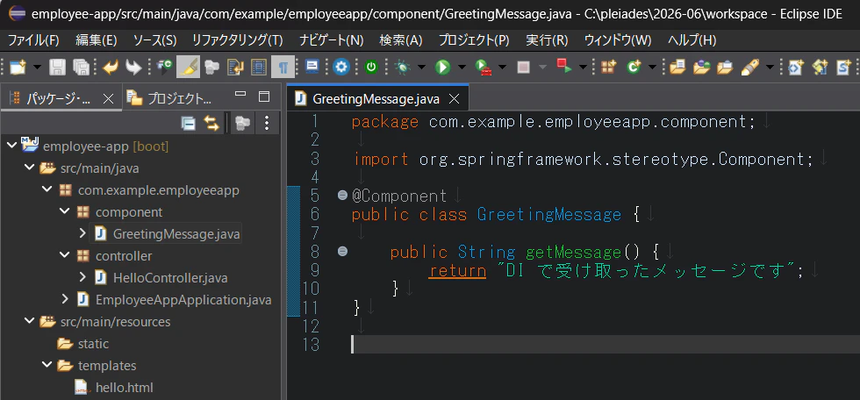Open the 実行(R) menu
The width and height of the screenshot is (860, 400).
tap(547, 40)
